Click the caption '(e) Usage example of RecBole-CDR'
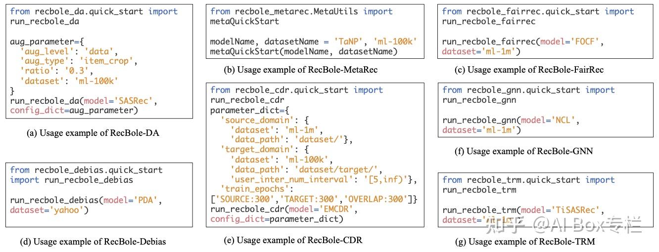The height and width of the screenshot is (252, 659). (x=293, y=241)
